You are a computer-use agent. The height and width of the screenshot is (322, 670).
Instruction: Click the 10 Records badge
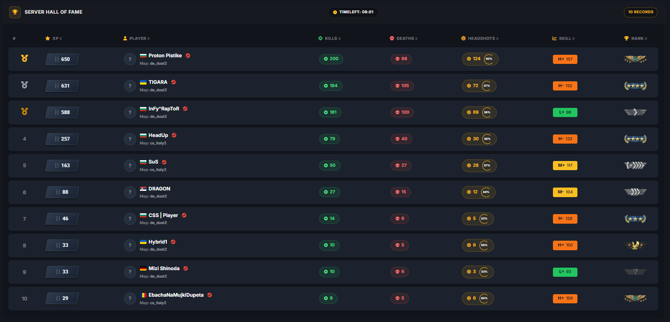[x=641, y=12]
